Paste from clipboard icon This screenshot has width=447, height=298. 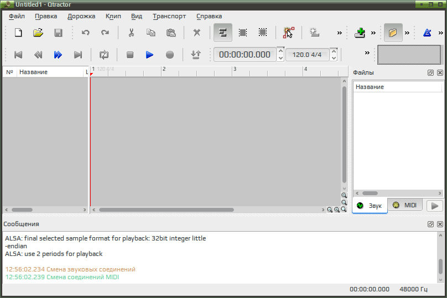click(171, 33)
